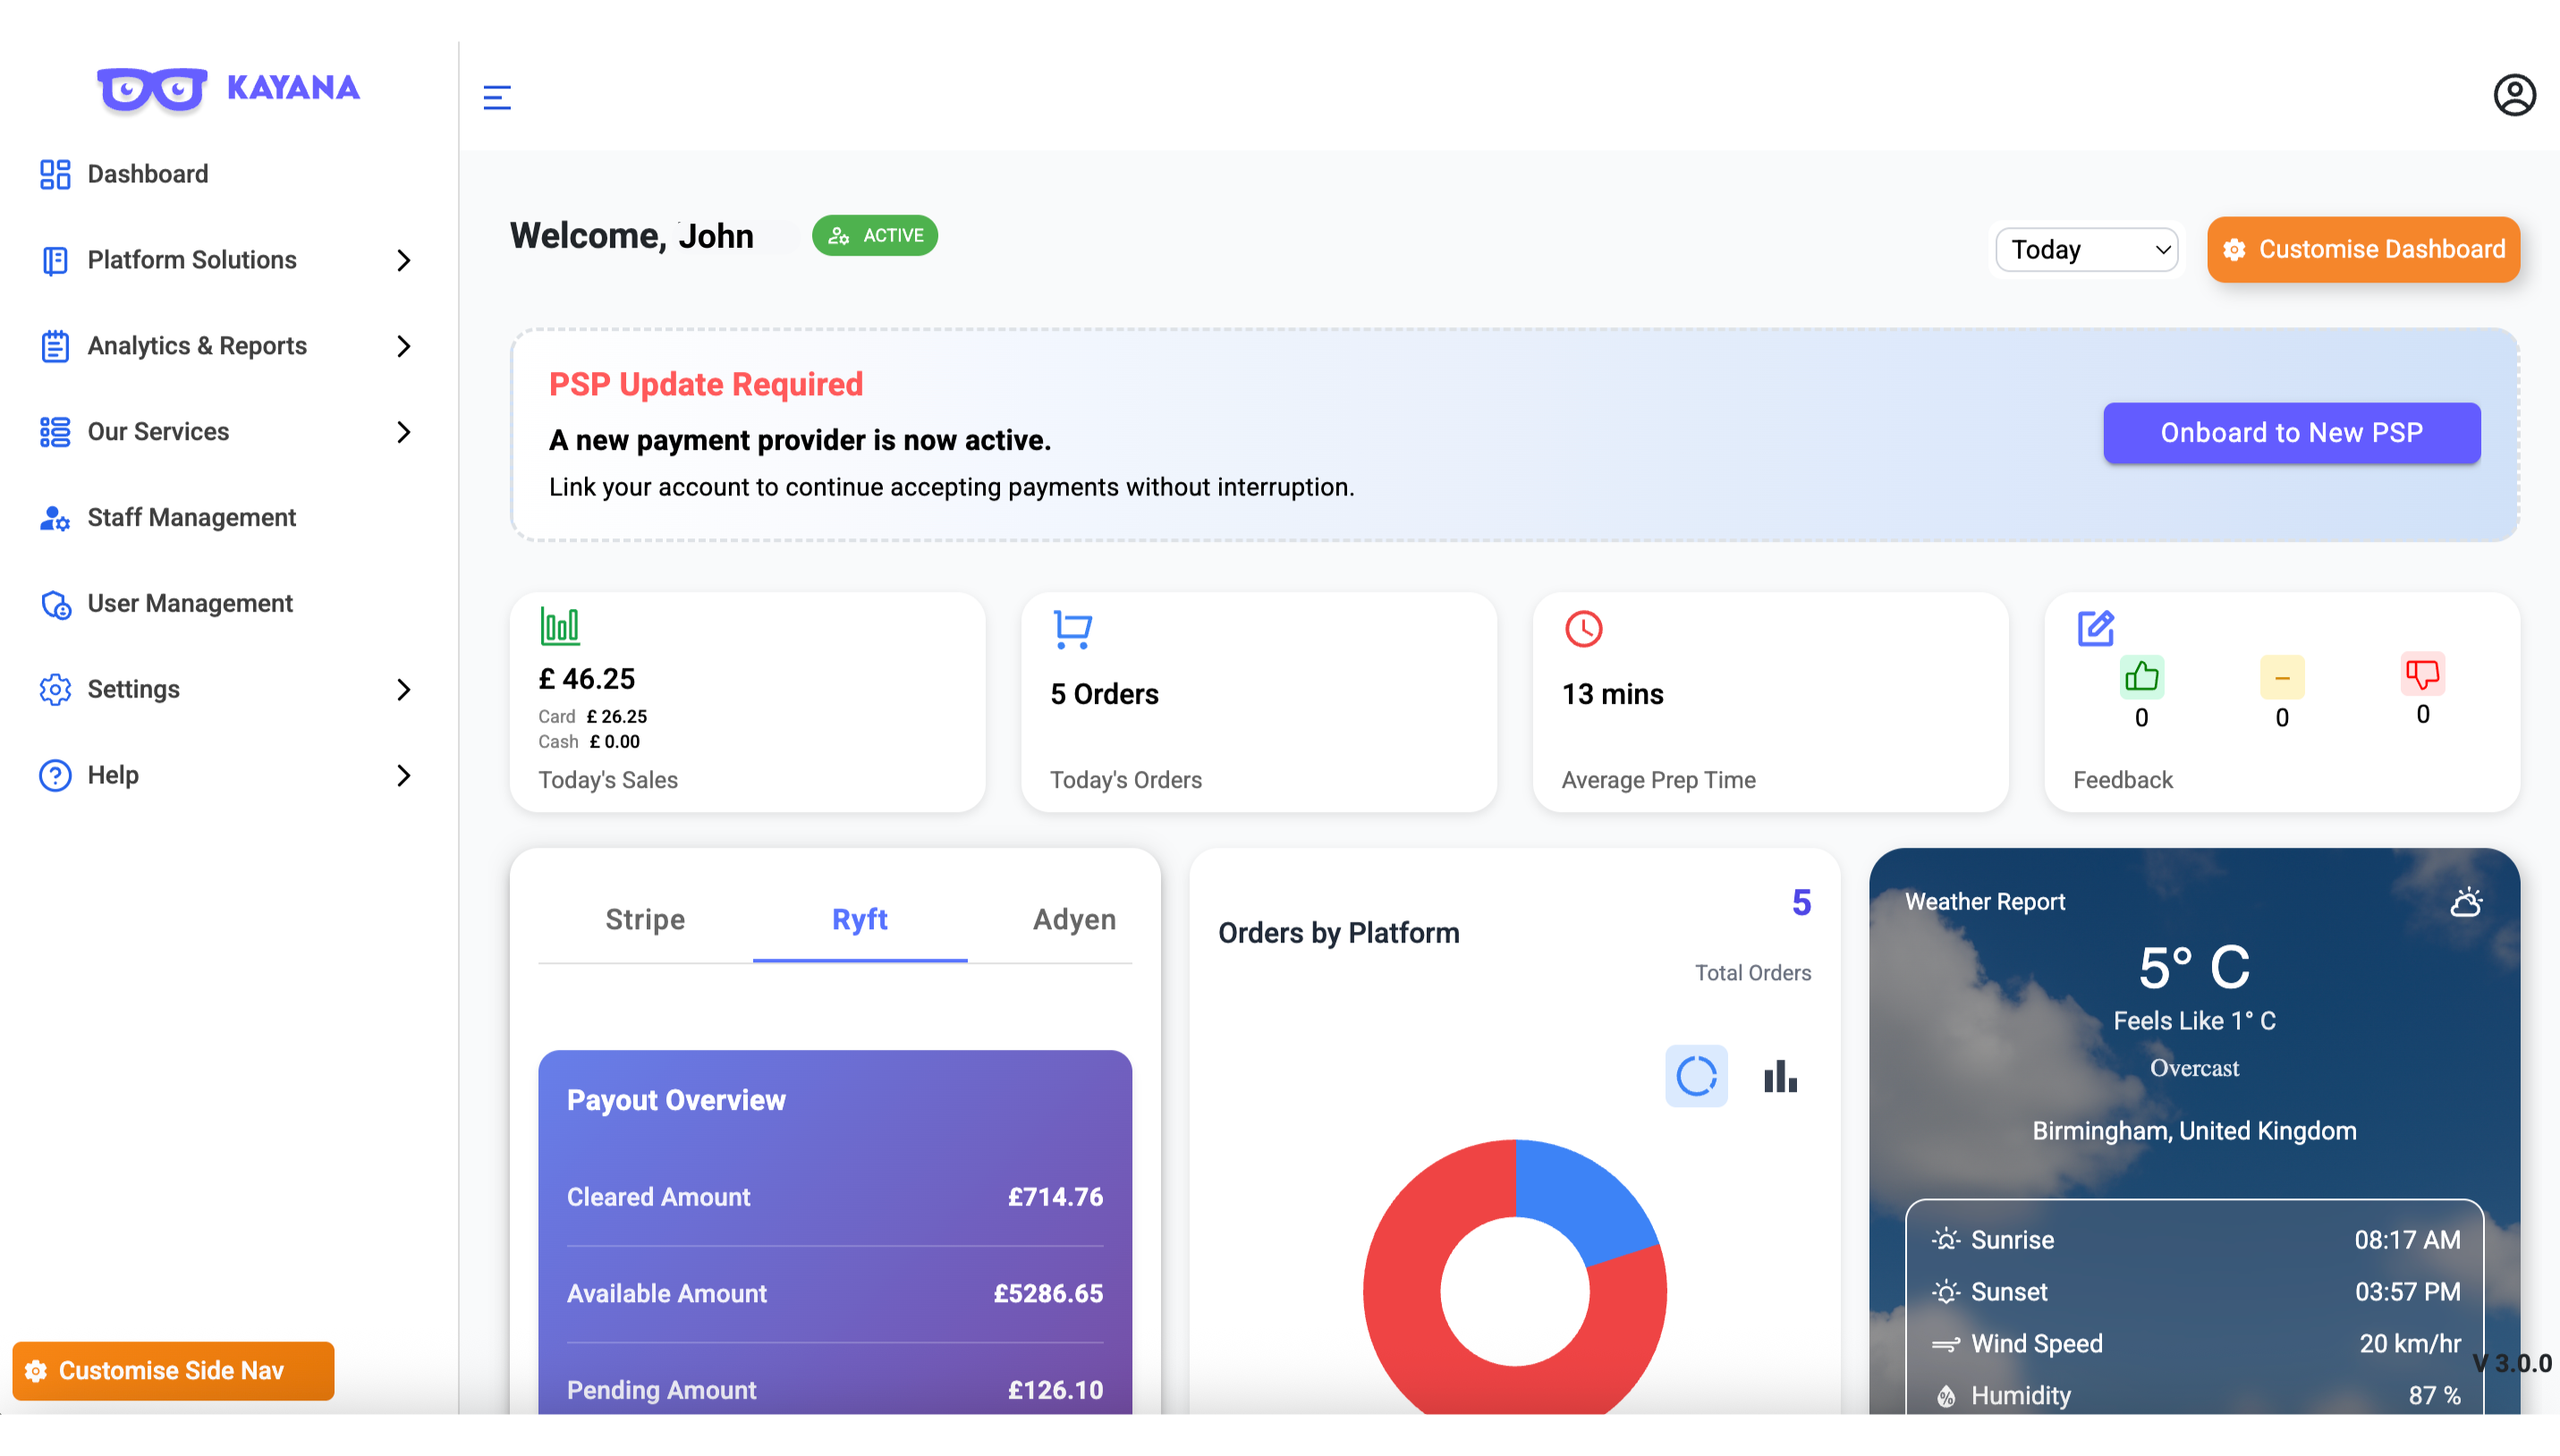This screenshot has width=2560, height=1456.
Task: Click the Staff Management people icon
Action: coord(55,518)
